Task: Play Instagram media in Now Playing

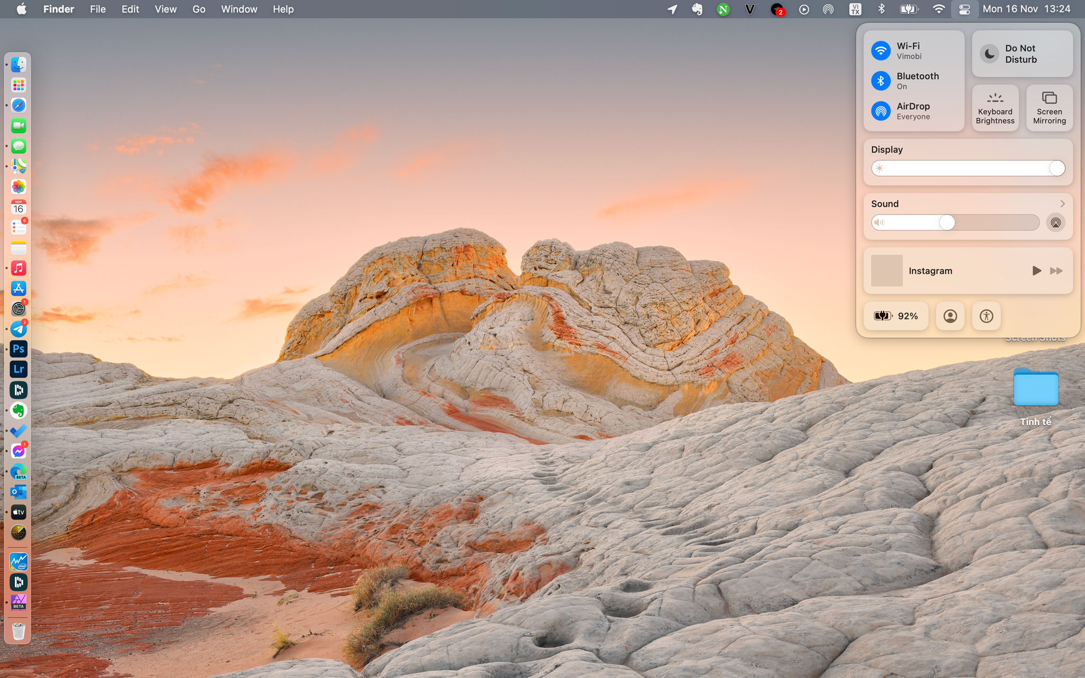Action: click(1037, 270)
